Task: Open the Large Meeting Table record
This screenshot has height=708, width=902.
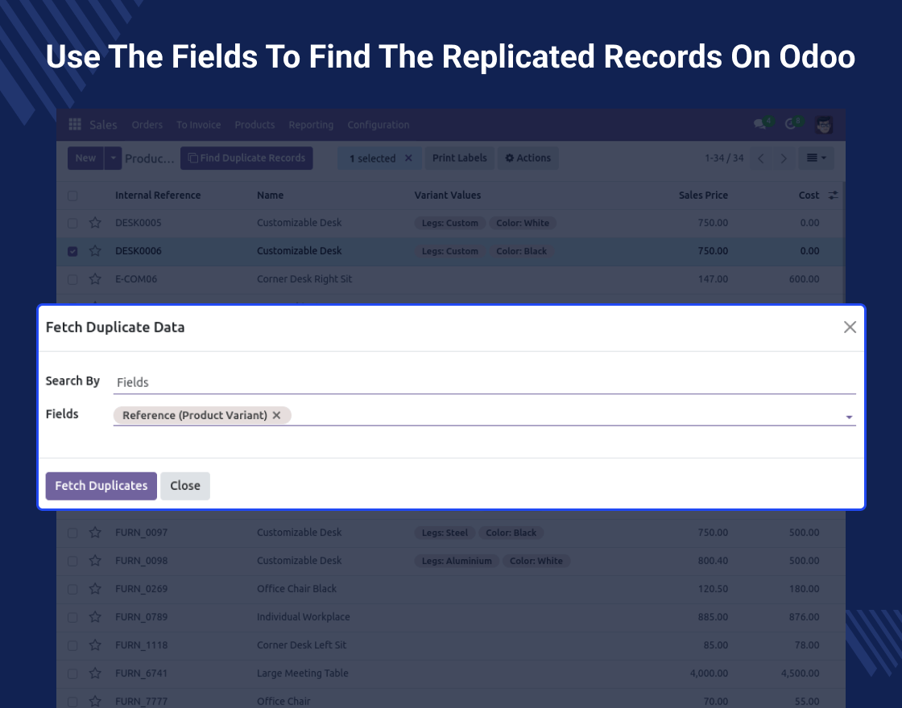Action: (x=303, y=673)
